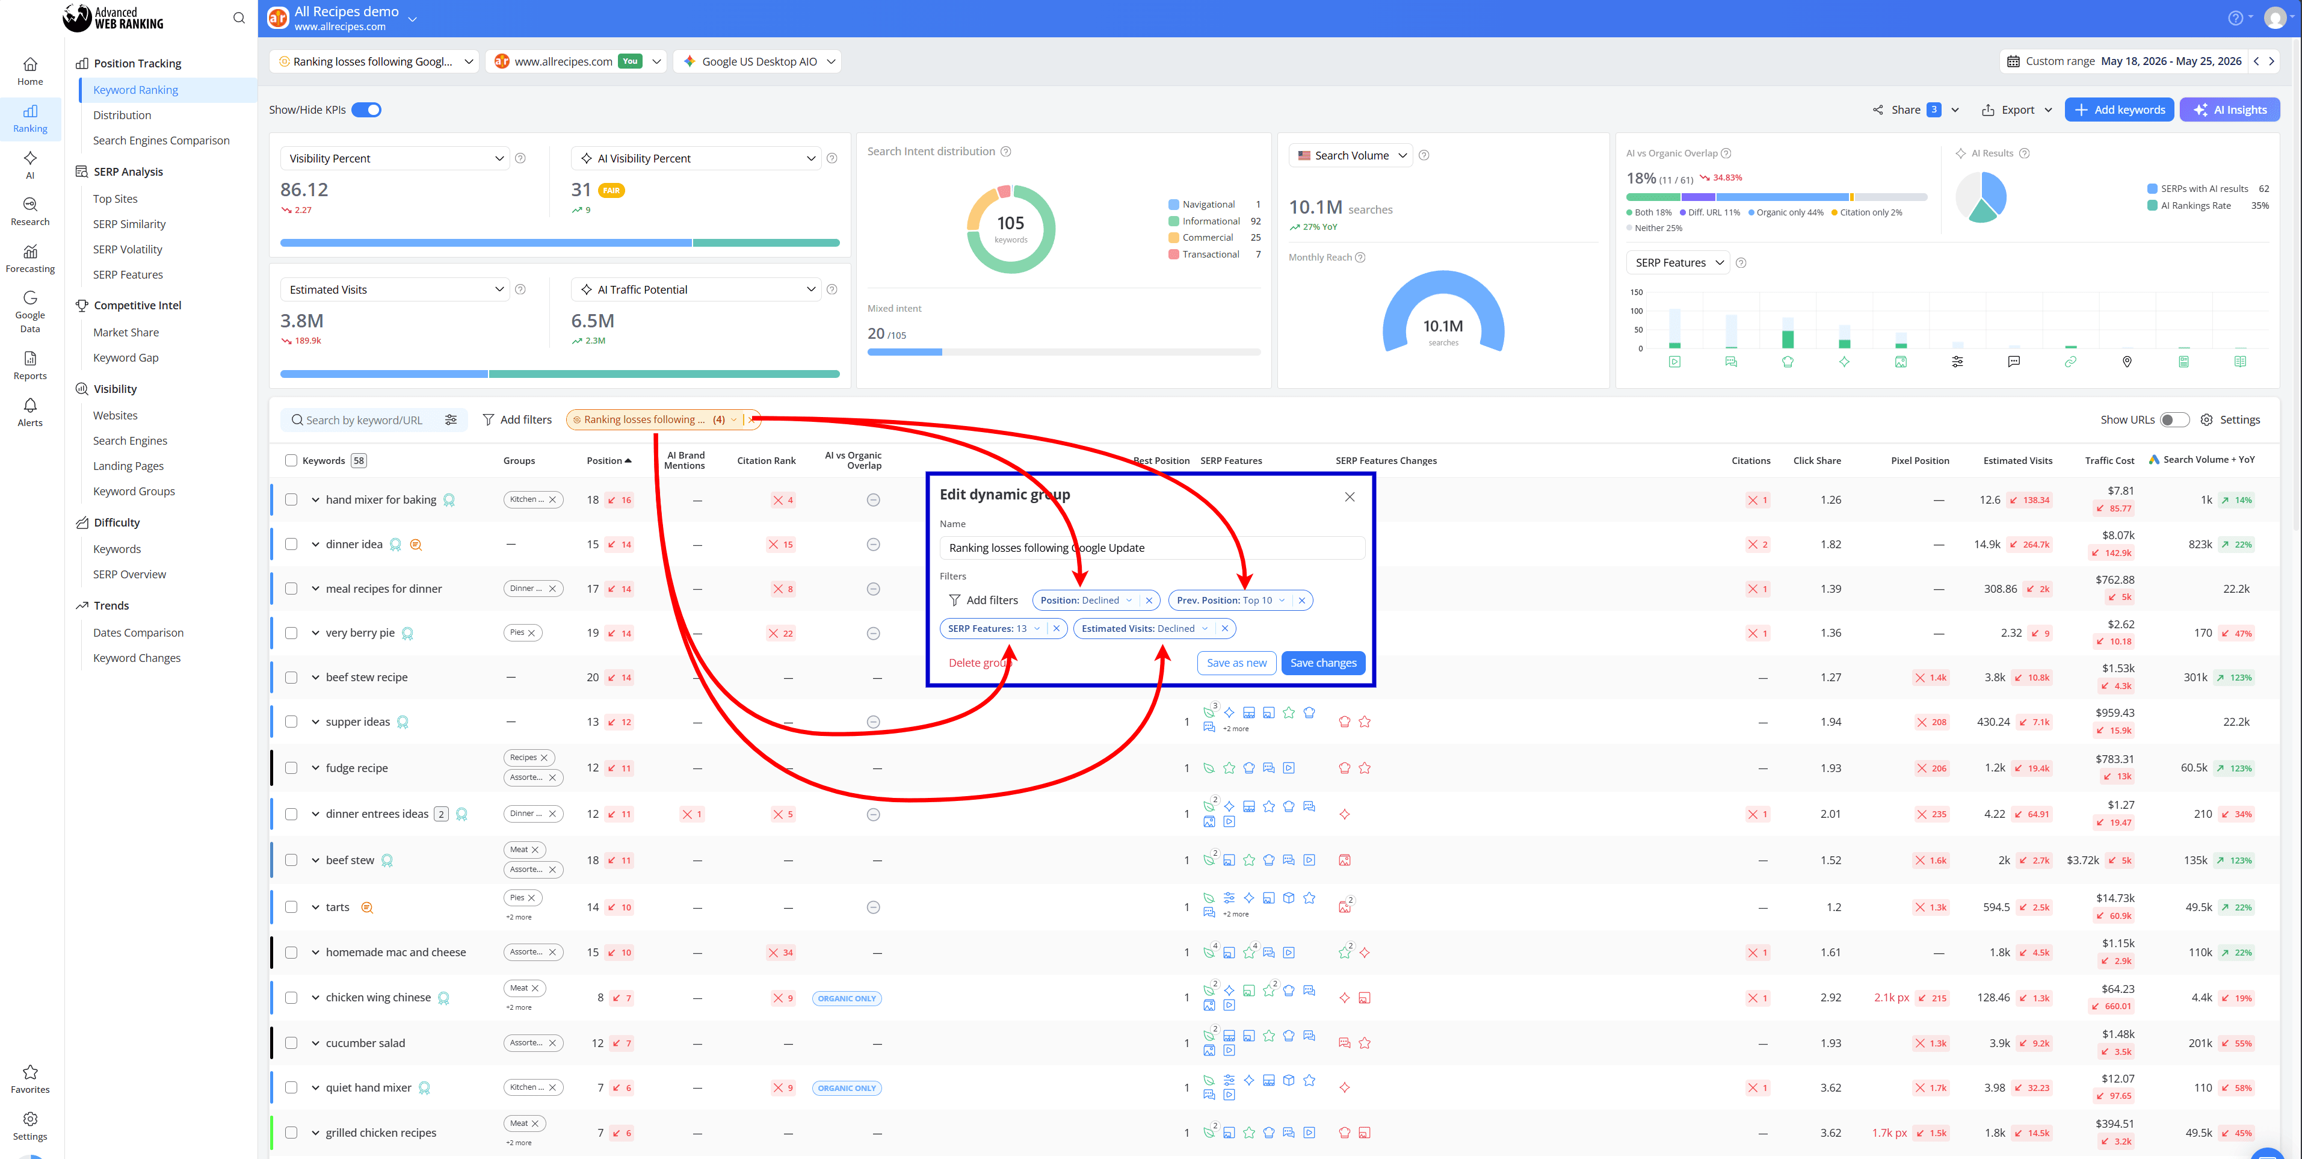Image resolution: width=2302 pixels, height=1159 pixels.
Task: Open Keyword Groups under Visibility
Action: click(134, 492)
